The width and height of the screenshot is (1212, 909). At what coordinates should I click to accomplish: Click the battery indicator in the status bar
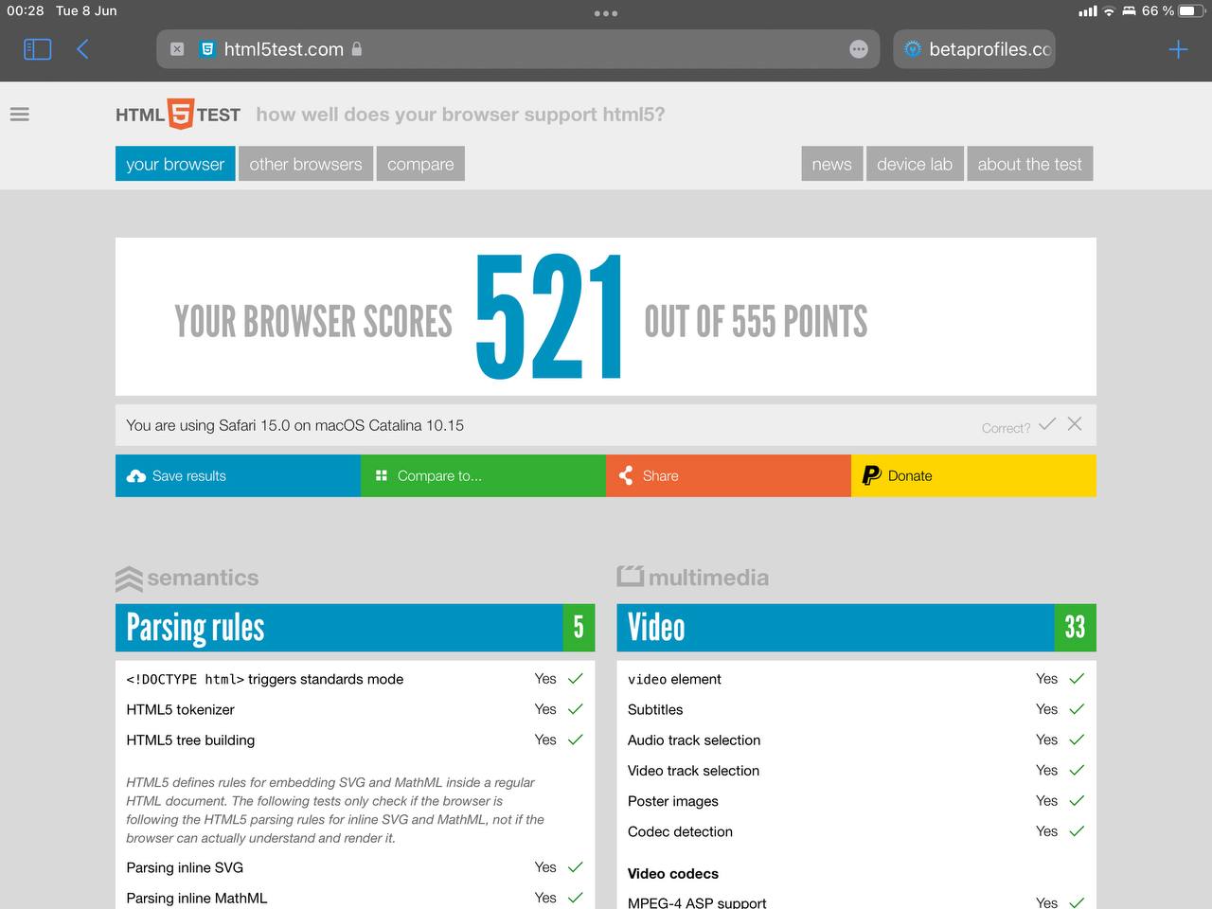(x=1191, y=11)
